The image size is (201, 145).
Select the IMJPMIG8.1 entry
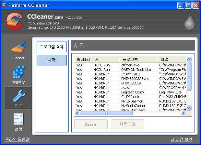click(130, 74)
